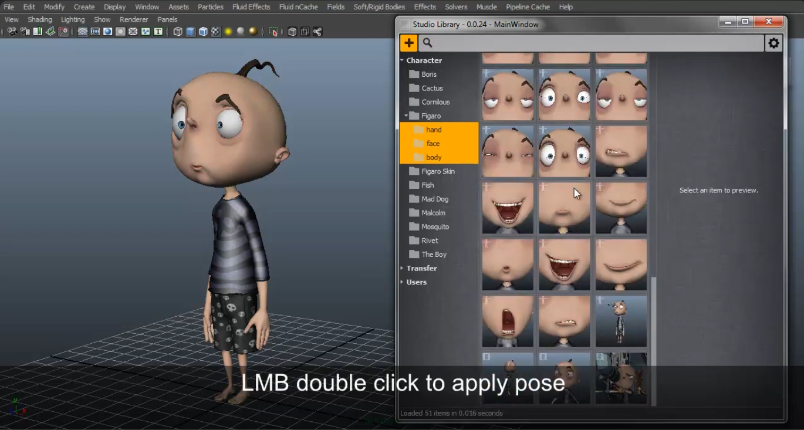Click the 'Select an item to preview.' text

[718, 190]
